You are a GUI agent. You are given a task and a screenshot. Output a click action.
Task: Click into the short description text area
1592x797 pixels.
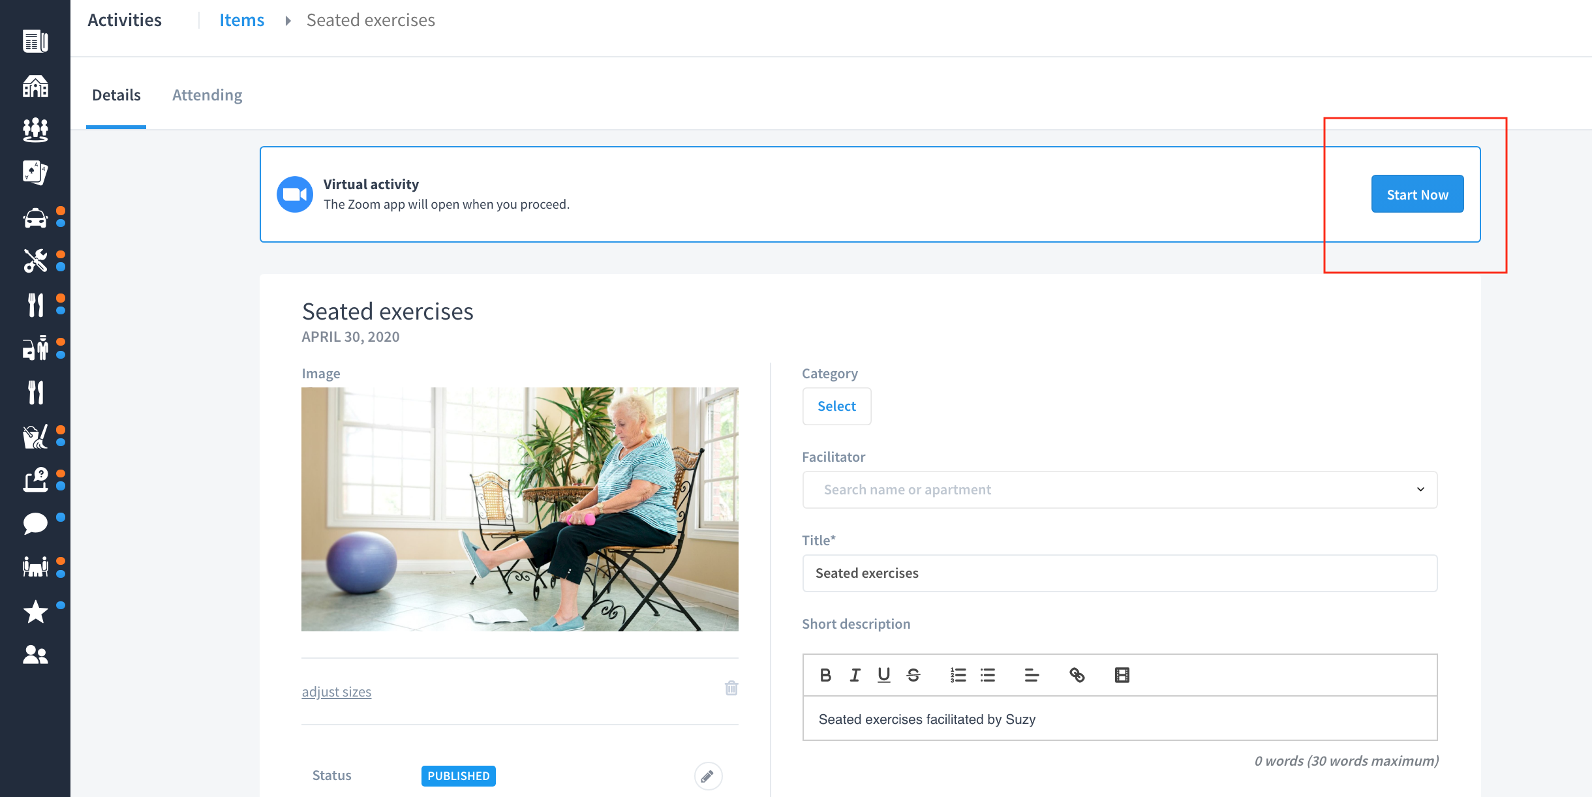pos(1120,719)
